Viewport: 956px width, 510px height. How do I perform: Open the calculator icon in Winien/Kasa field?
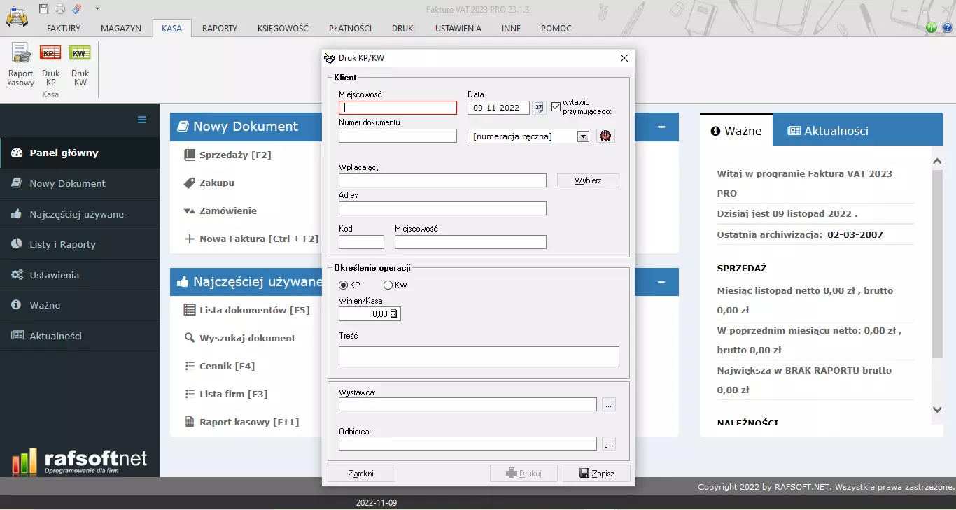coord(393,314)
